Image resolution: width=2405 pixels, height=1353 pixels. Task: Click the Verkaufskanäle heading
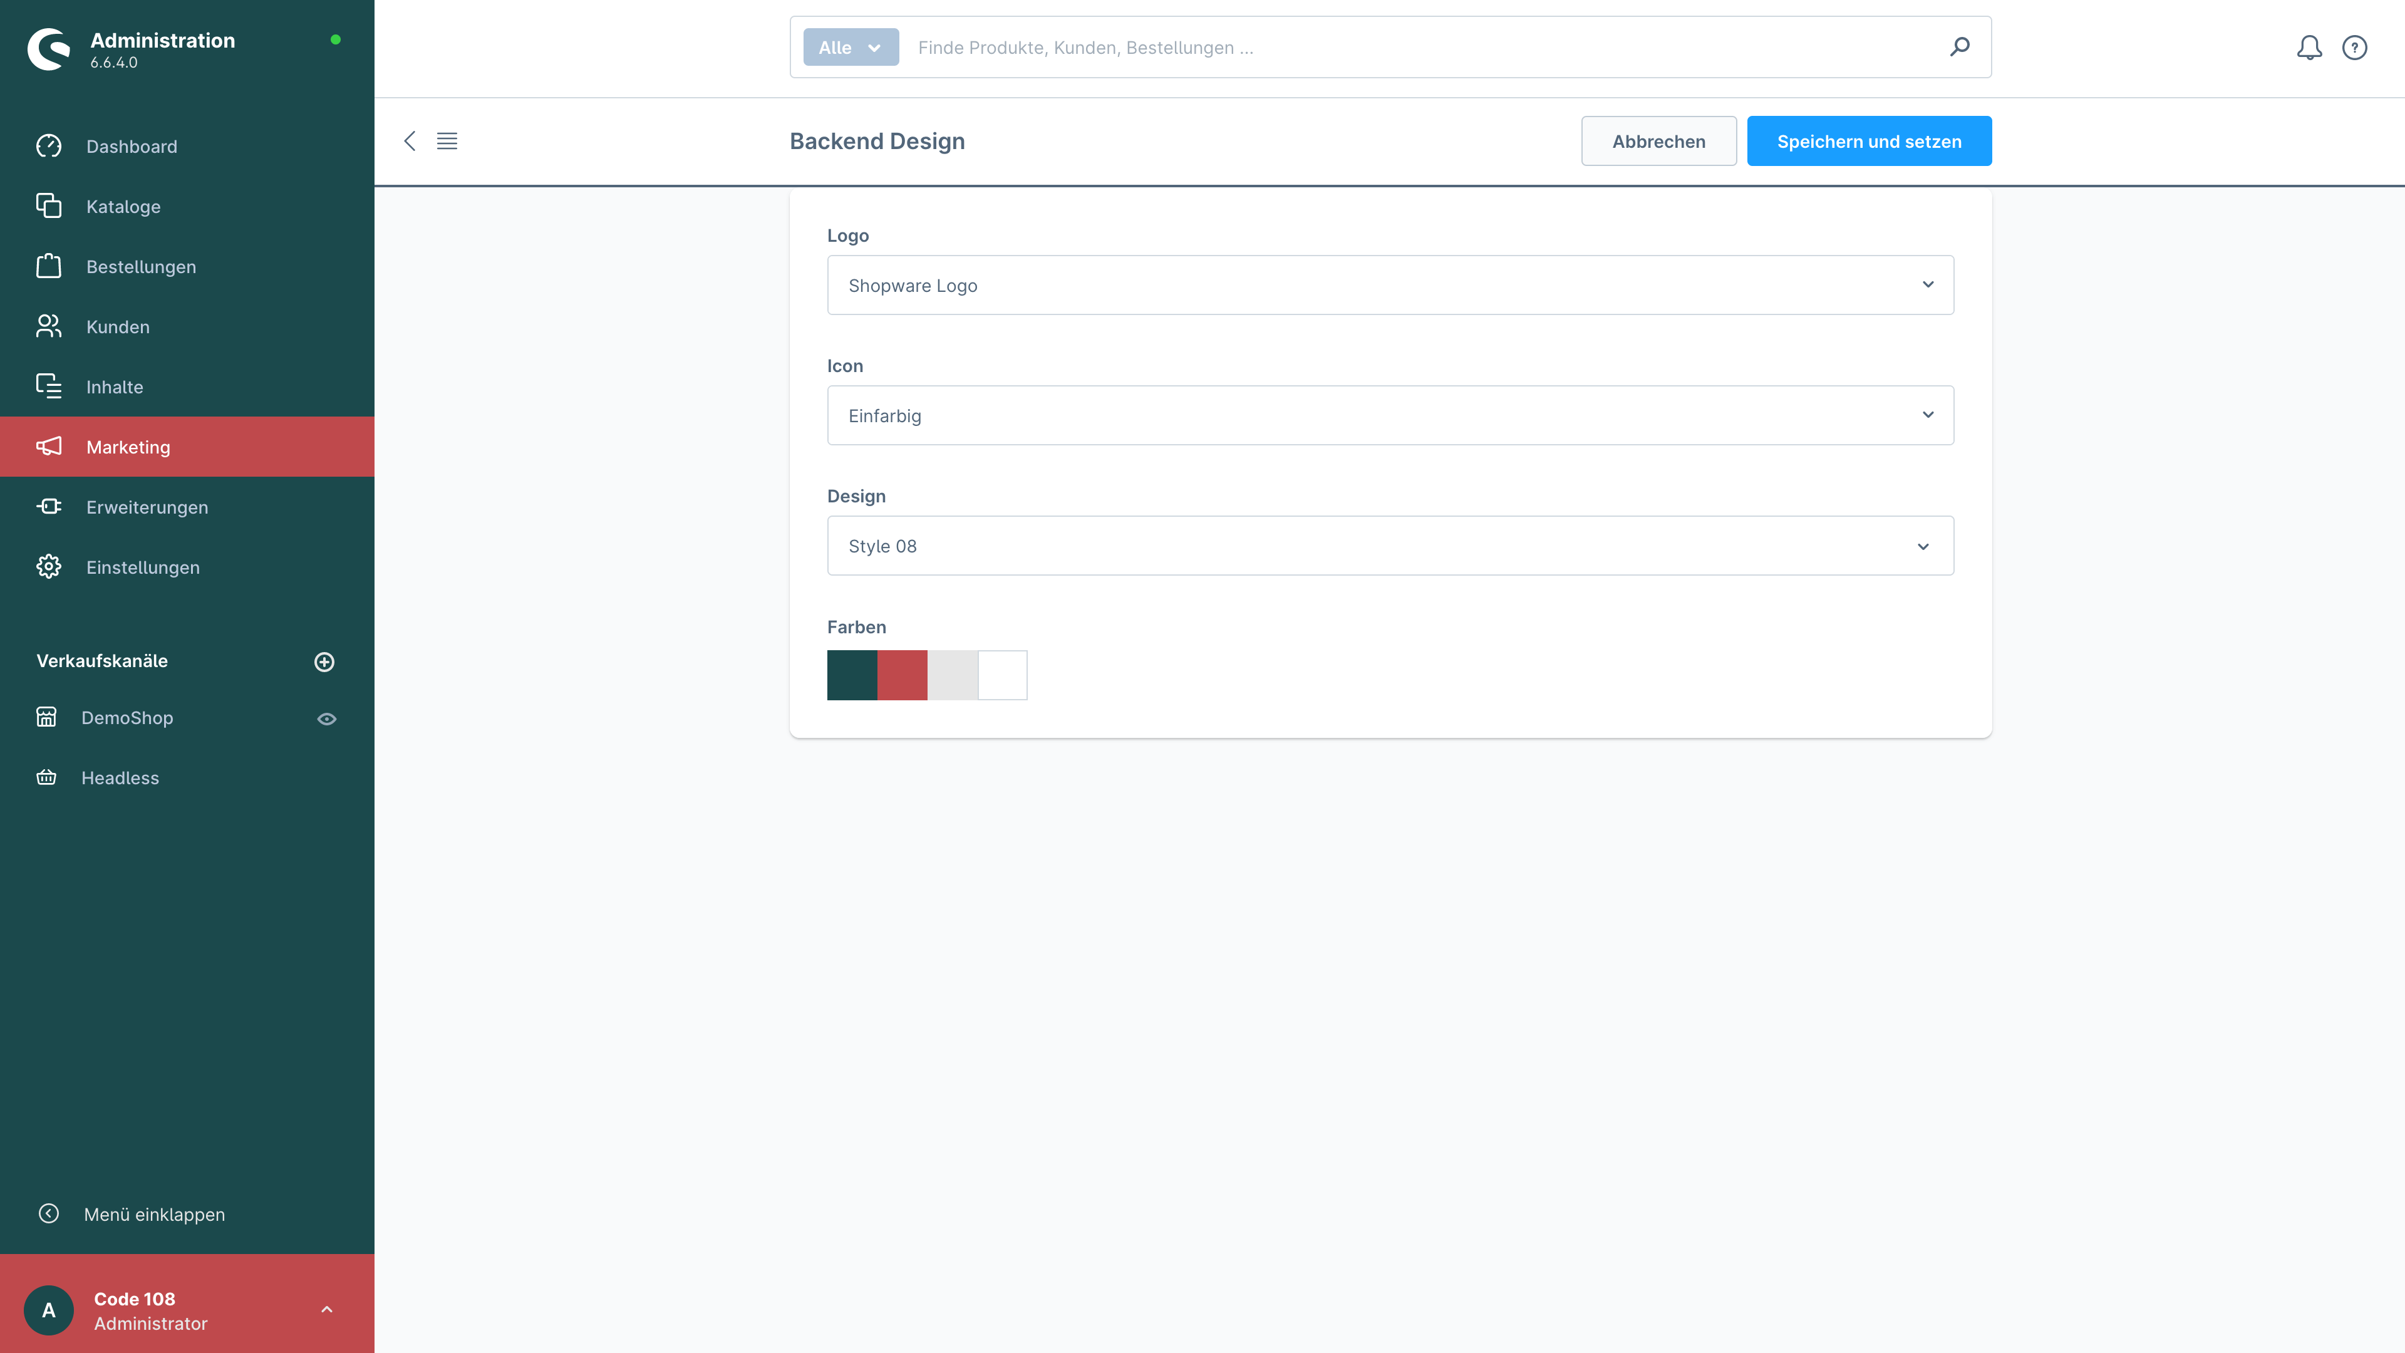point(101,661)
